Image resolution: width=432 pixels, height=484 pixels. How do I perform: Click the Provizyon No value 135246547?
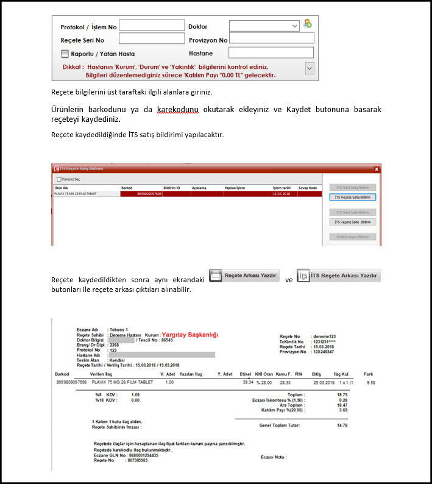(324, 352)
